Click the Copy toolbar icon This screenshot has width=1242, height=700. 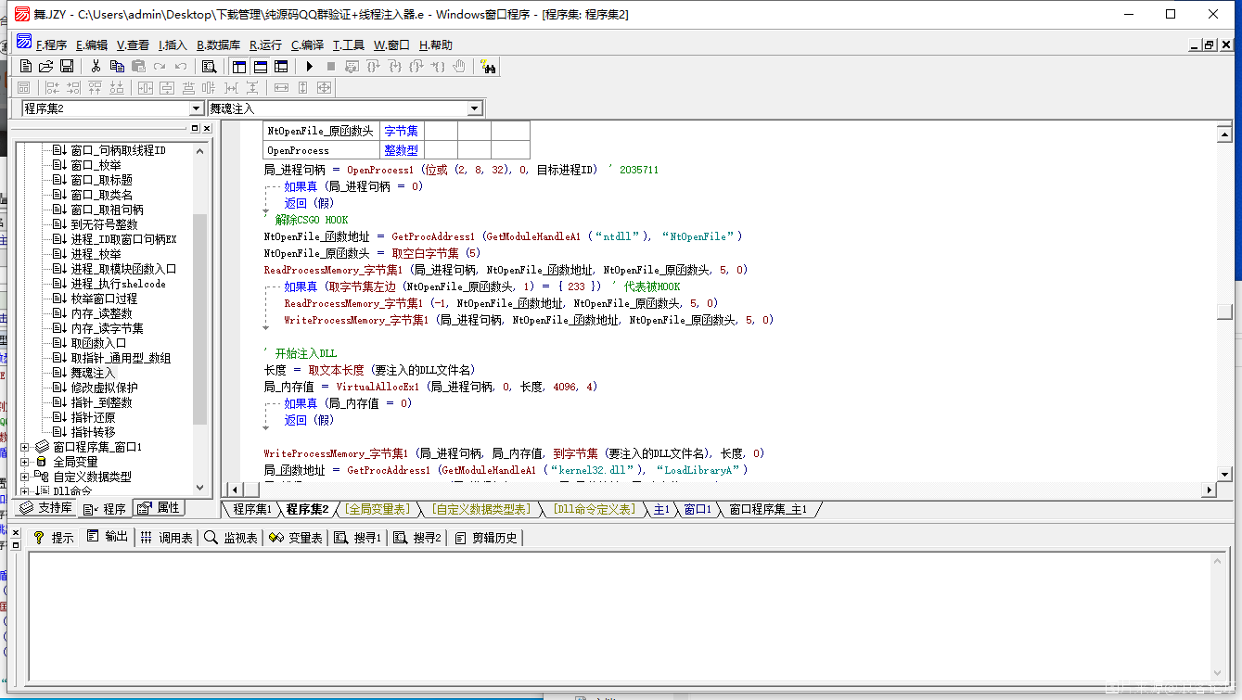117,66
